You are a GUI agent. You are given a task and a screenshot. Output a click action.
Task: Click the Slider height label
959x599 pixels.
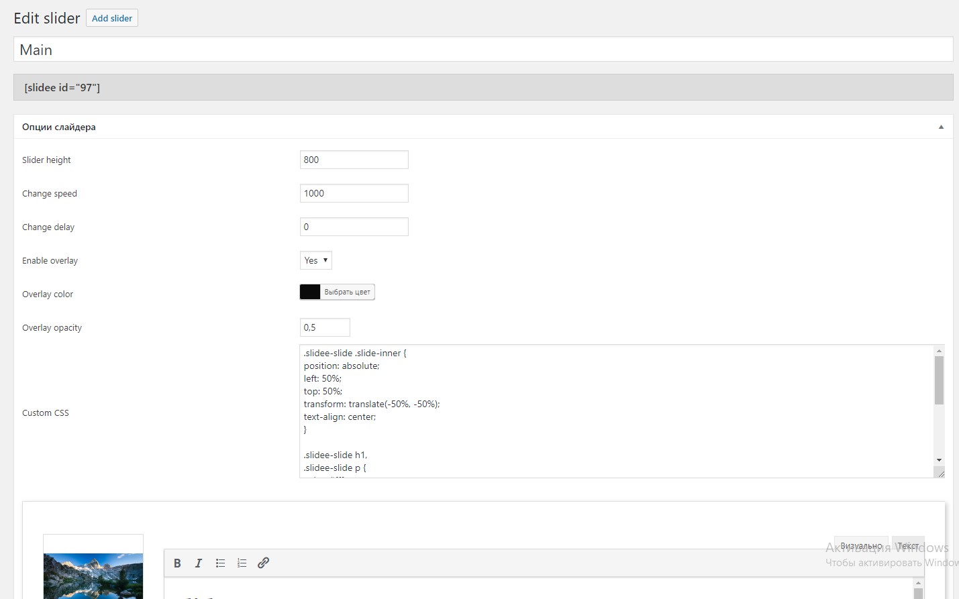tap(46, 160)
